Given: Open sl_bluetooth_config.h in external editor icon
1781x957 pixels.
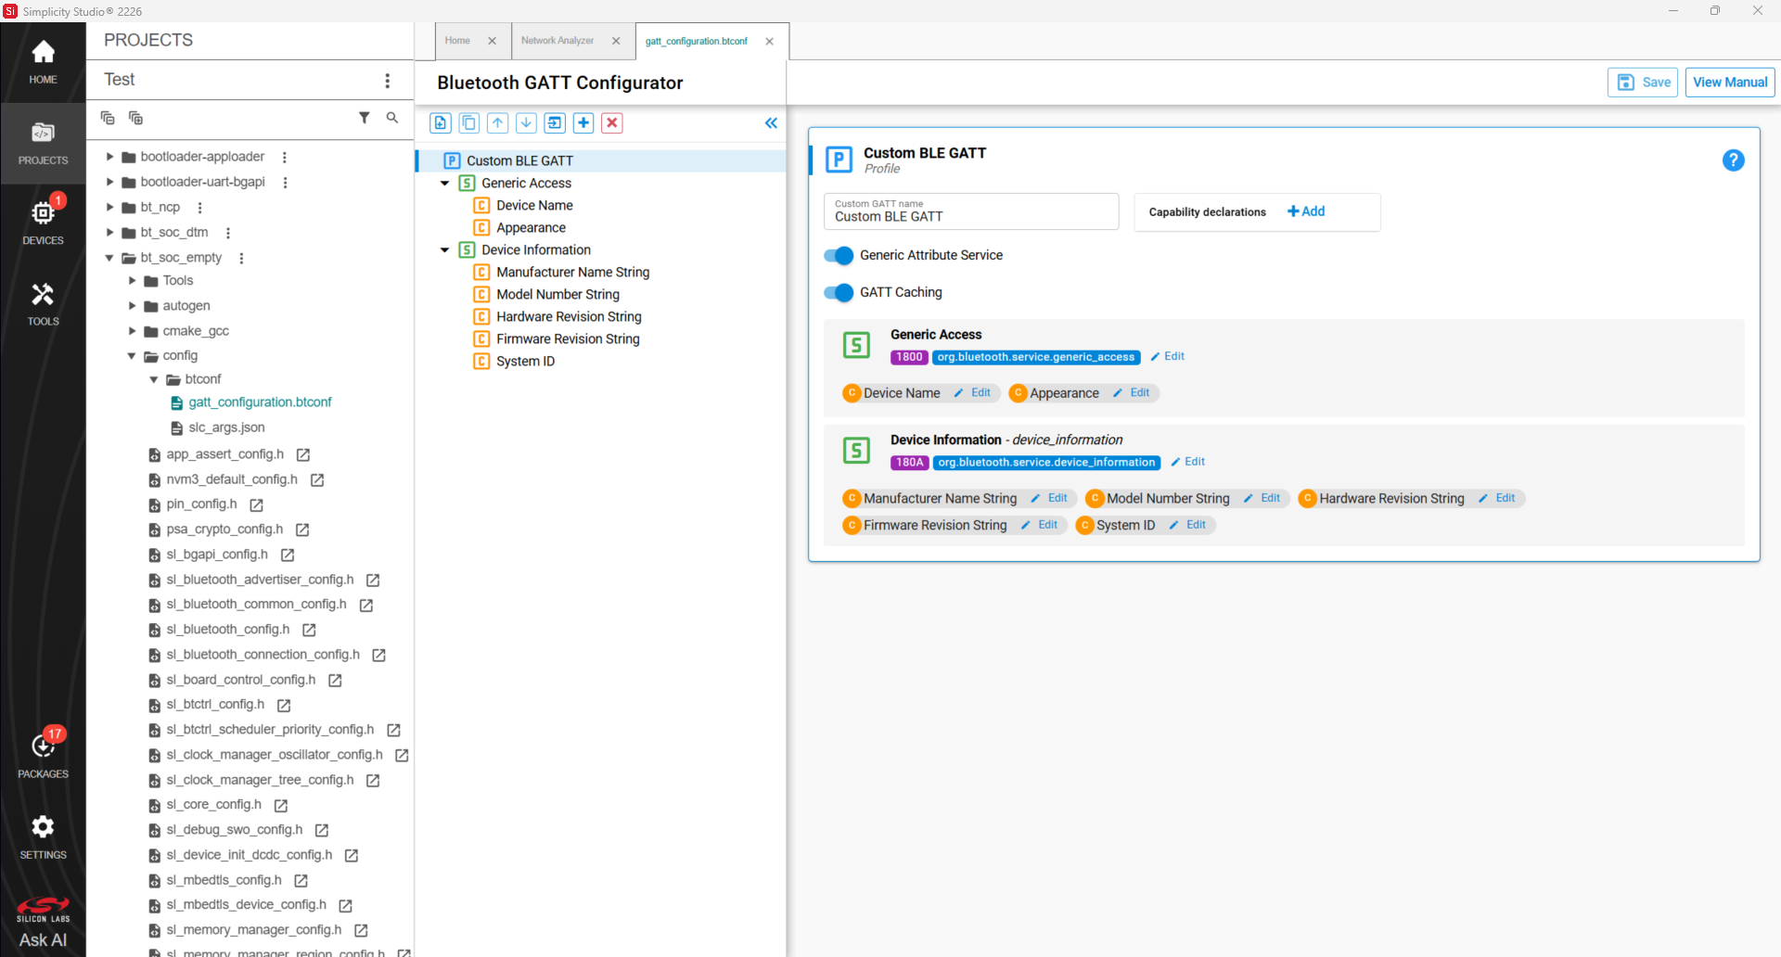Looking at the screenshot, I should coord(310,630).
